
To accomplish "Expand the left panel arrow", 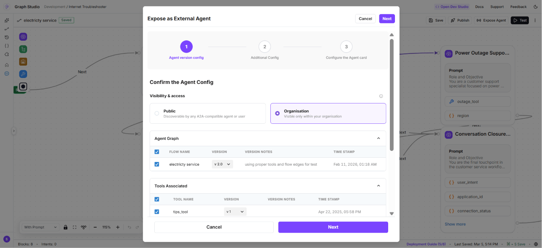I will pos(14,131).
